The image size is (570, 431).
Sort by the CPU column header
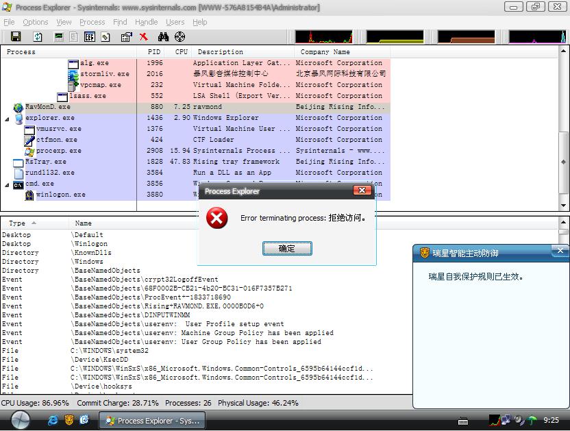pos(179,52)
